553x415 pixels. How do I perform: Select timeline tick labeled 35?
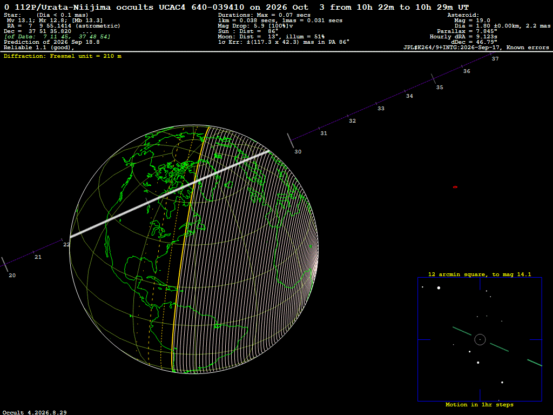pyautogui.click(x=434, y=79)
